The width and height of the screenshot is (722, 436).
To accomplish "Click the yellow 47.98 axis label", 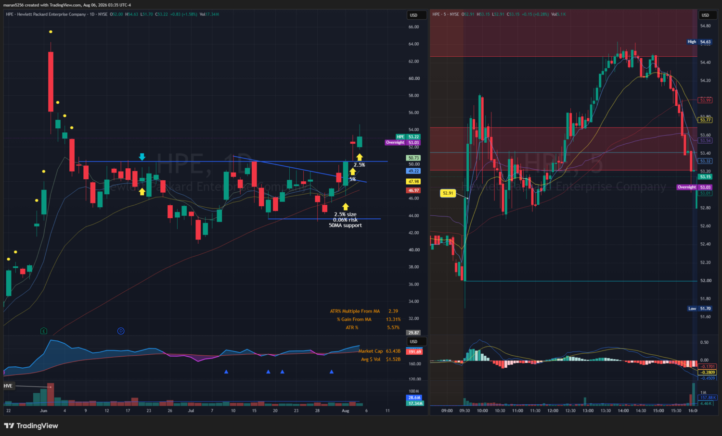I will (x=413, y=182).
